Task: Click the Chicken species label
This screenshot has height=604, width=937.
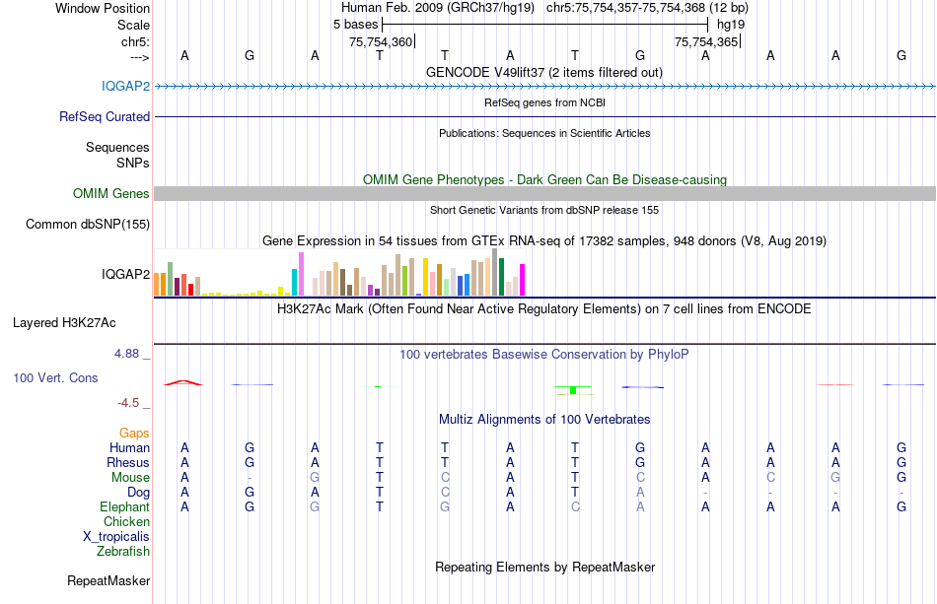Action: pos(126,521)
